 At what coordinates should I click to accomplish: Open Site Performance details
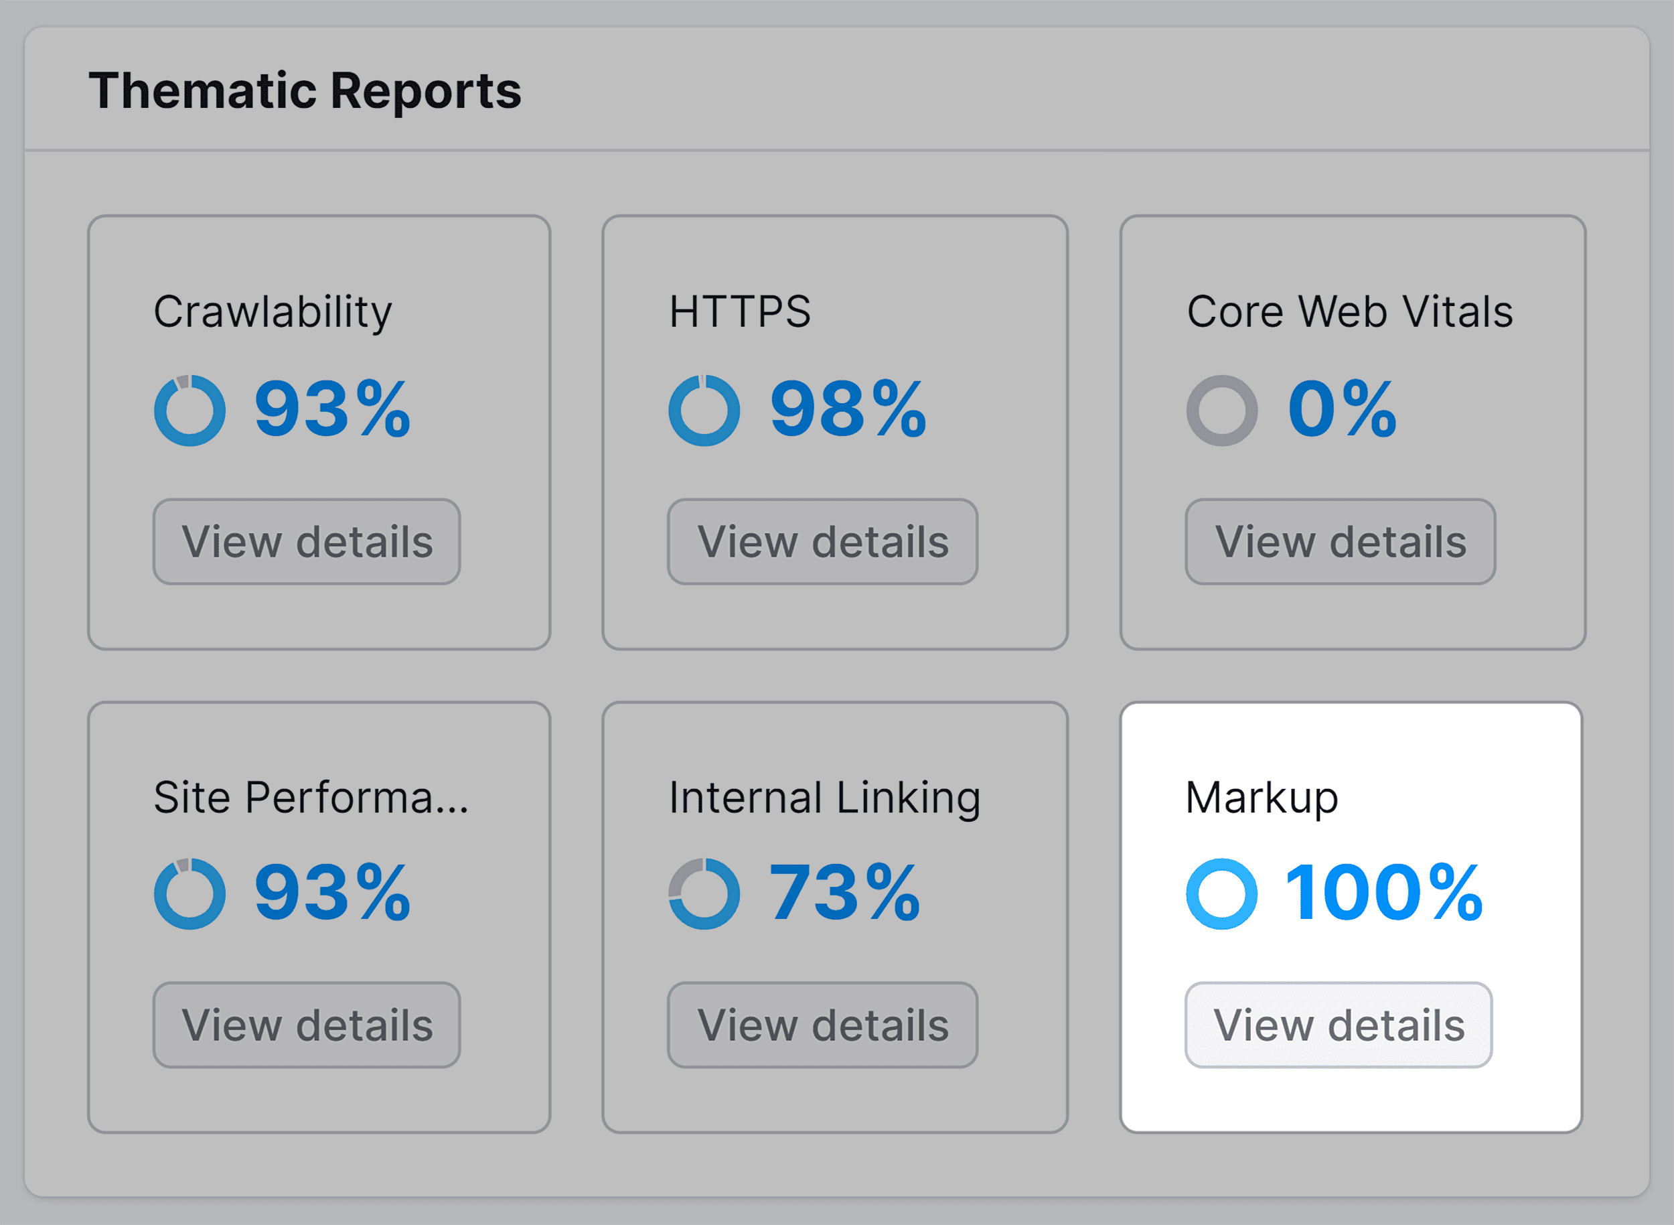[306, 1025]
